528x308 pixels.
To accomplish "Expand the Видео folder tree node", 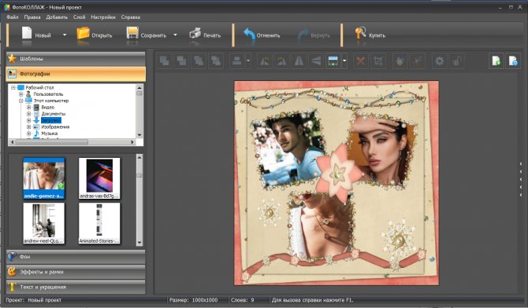I will pyautogui.click(x=29, y=108).
